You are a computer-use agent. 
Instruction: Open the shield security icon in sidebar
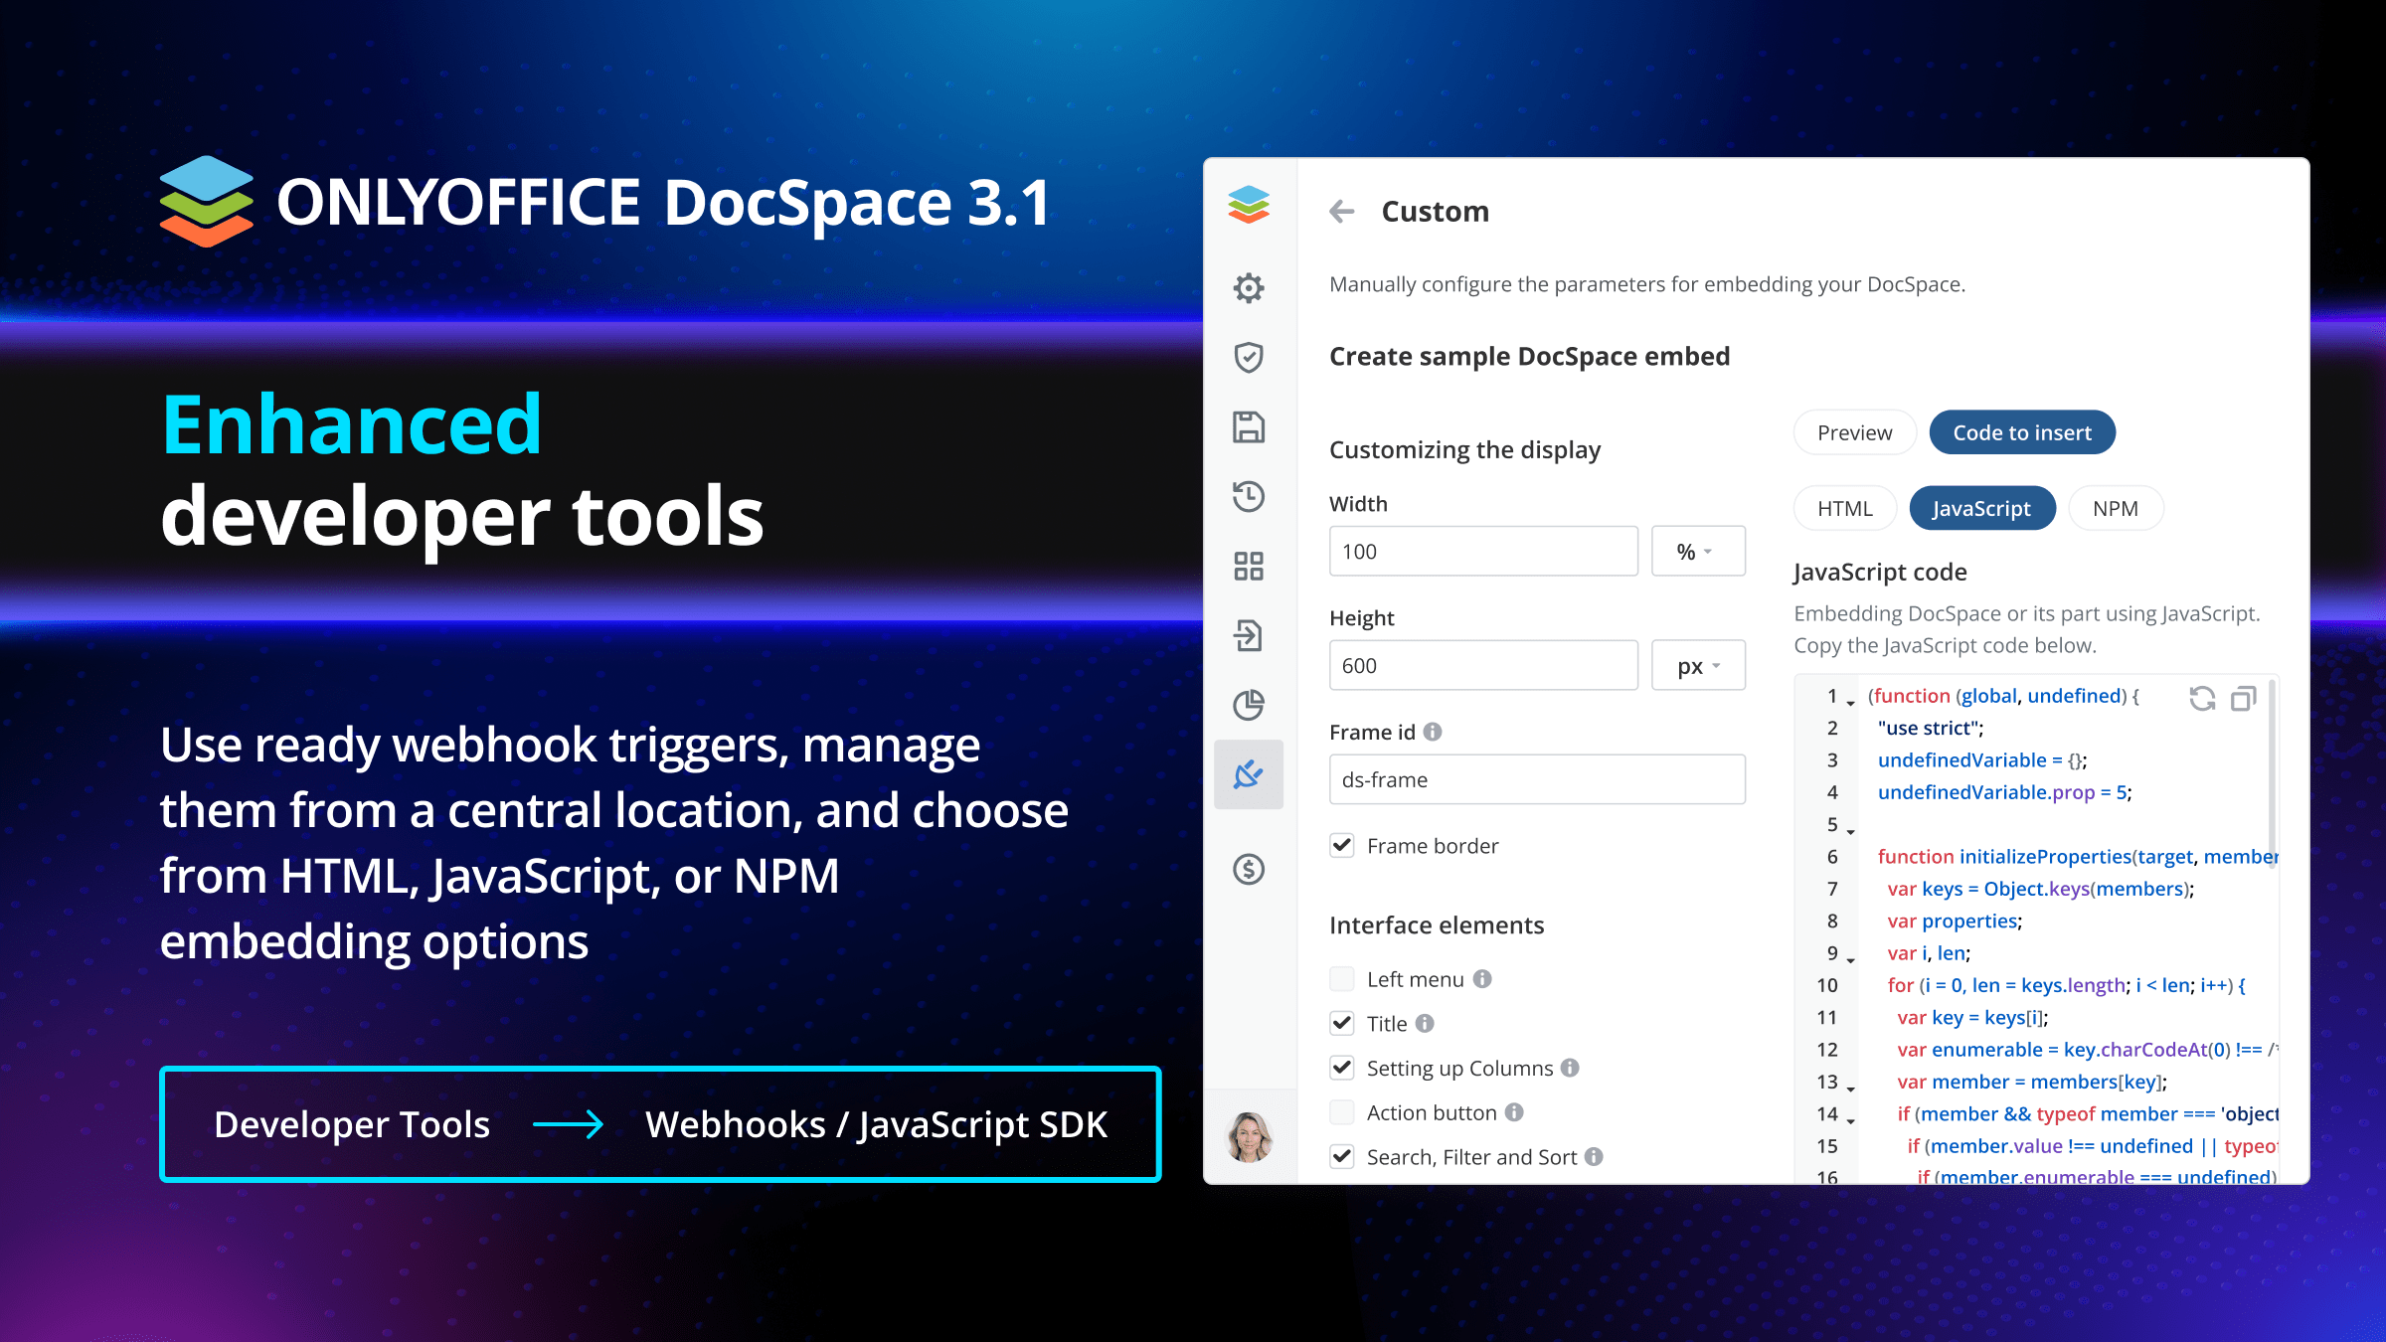pyautogui.click(x=1249, y=357)
